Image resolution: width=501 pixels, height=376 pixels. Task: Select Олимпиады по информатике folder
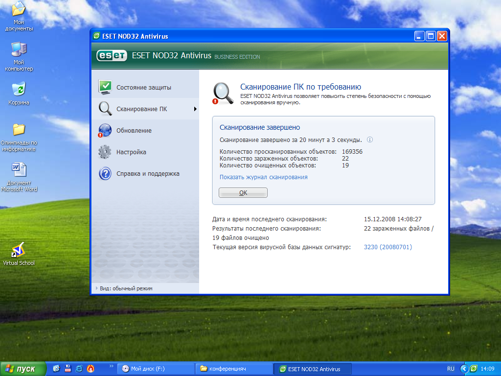[x=19, y=137]
